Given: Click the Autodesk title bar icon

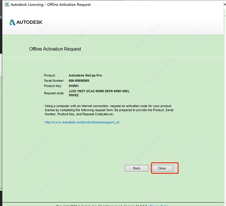Looking at the screenshot, I should [7, 5].
